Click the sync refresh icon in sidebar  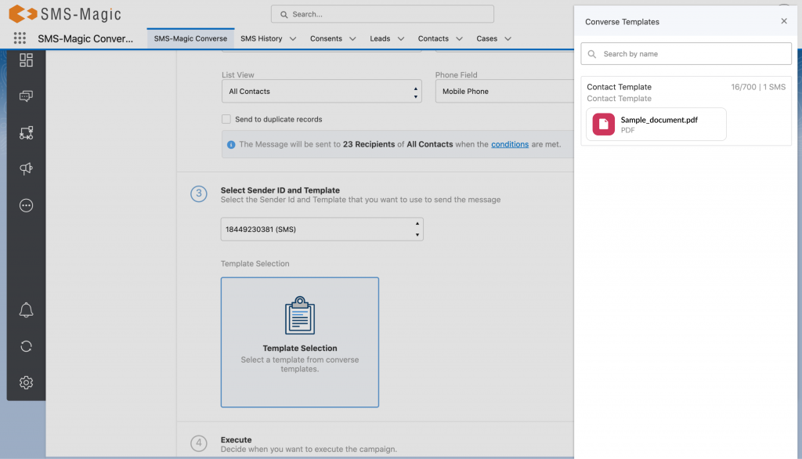pos(26,346)
